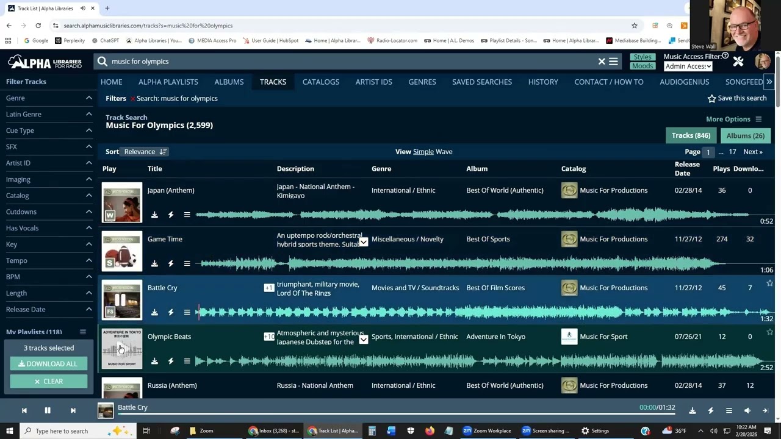
Task: Expand the Tempo filter
Action: coord(49,260)
